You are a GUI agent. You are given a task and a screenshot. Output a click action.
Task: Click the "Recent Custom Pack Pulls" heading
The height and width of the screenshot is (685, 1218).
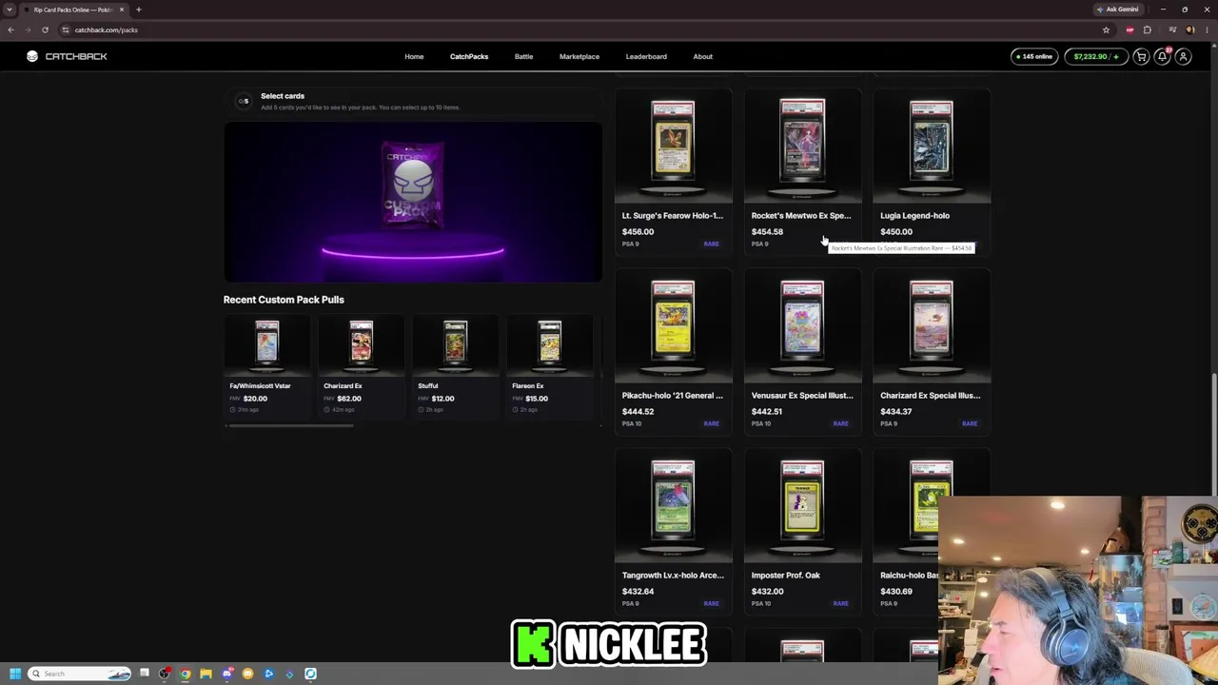(x=284, y=300)
